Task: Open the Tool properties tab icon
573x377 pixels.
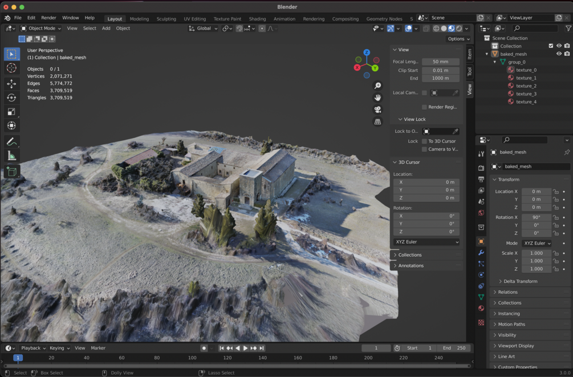Action: click(x=481, y=154)
